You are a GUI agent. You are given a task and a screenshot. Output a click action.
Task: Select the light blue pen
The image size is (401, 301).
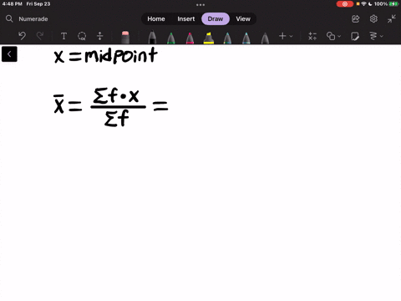coord(246,38)
